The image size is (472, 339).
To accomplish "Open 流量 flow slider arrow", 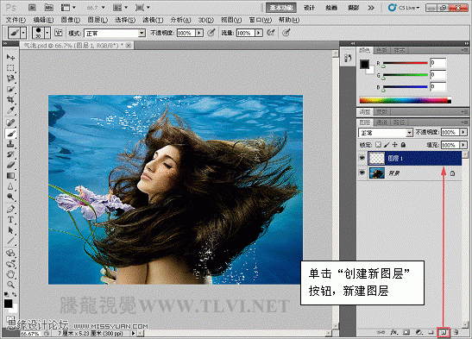I will point(259,33).
